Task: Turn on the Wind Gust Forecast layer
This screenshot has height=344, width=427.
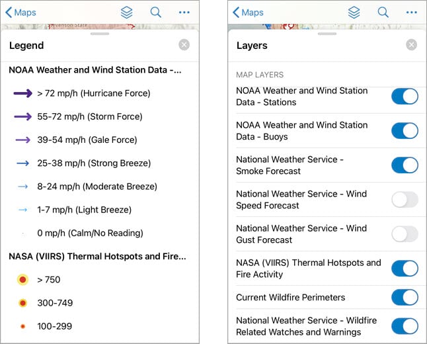Action: click(405, 234)
